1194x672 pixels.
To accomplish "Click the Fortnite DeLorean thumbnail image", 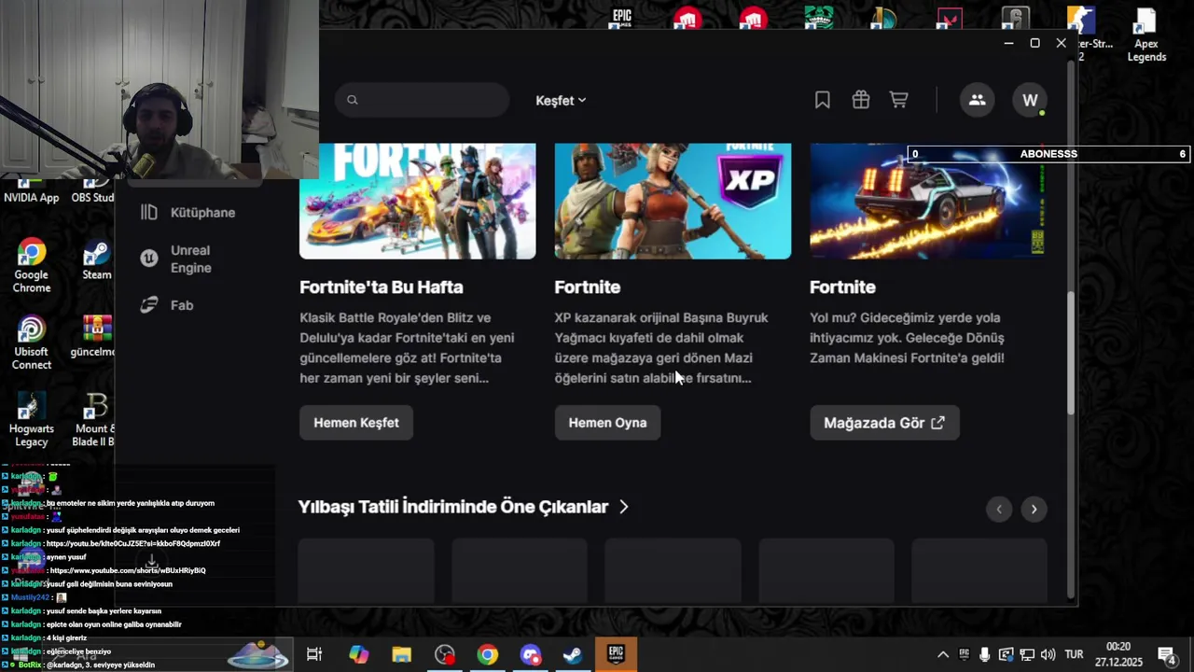I will [x=927, y=201].
